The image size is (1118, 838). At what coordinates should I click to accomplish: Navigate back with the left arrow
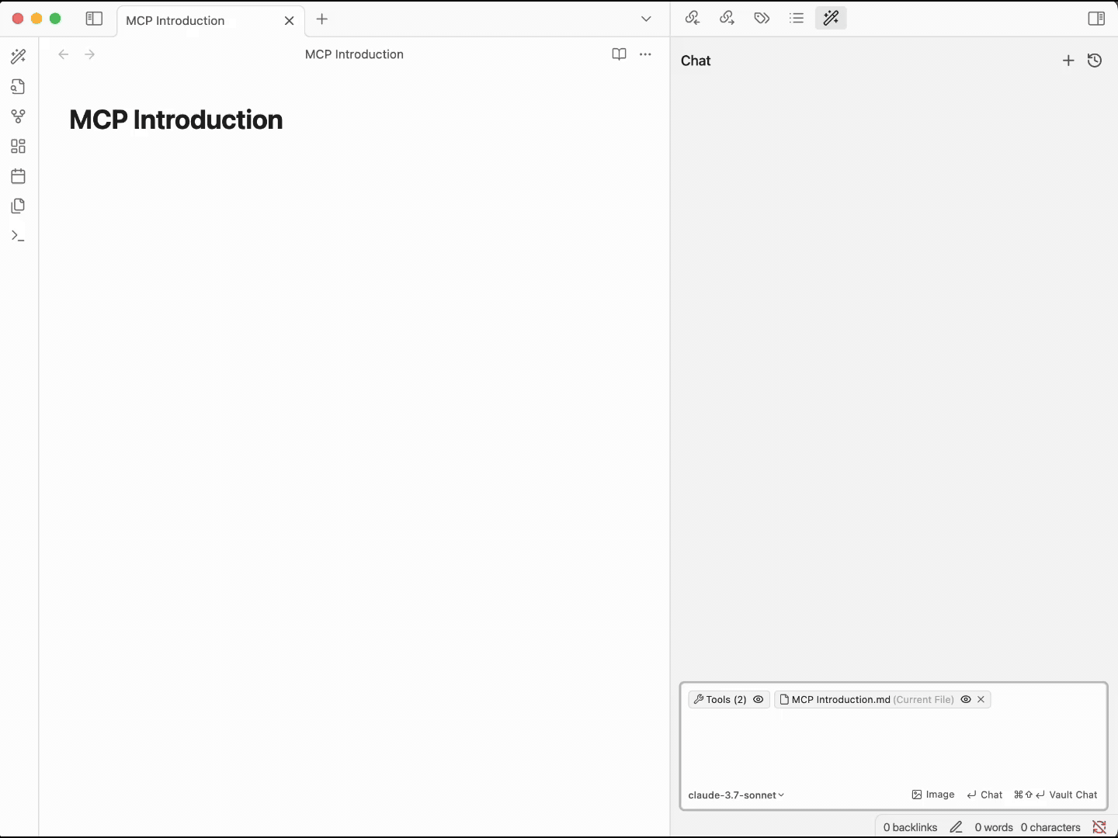(x=64, y=54)
